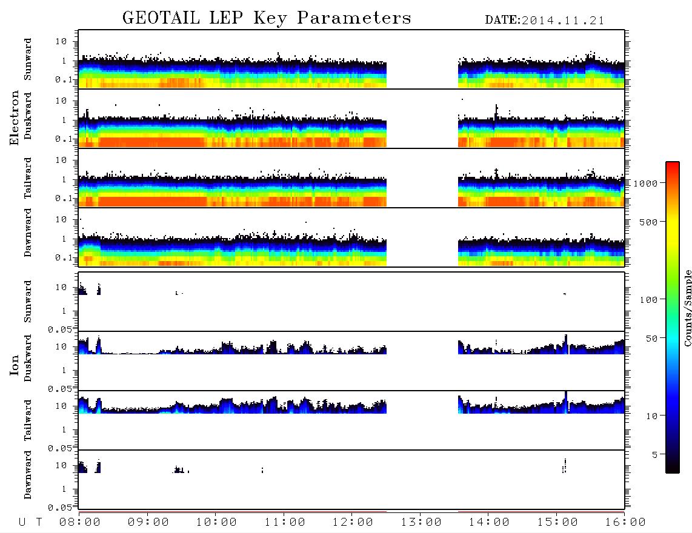692x533 pixels.
Task: Click the "U T" time axis label
Action: pyautogui.click(x=30, y=523)
